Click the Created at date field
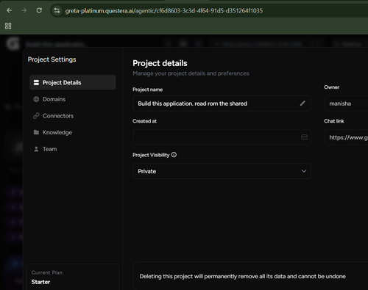Image resolution: width=368 pixels, height=290 pixels. pyautogui.click(x=222, y=137)
